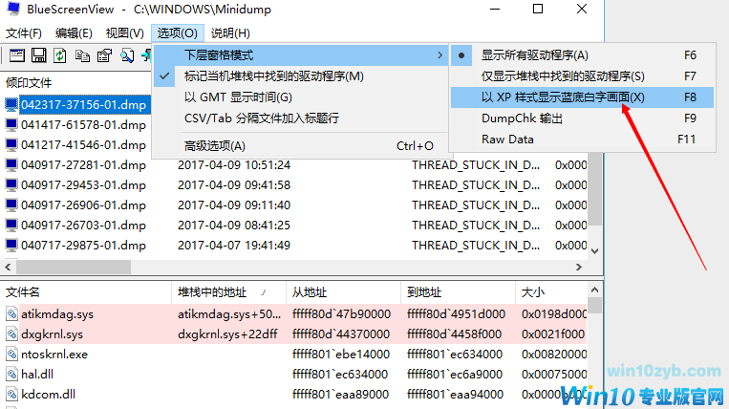The image size is (729, 409).
Task: Select 仅显示堆栈中找到的驱动程序(S) mode
Action: coord(582,76)
